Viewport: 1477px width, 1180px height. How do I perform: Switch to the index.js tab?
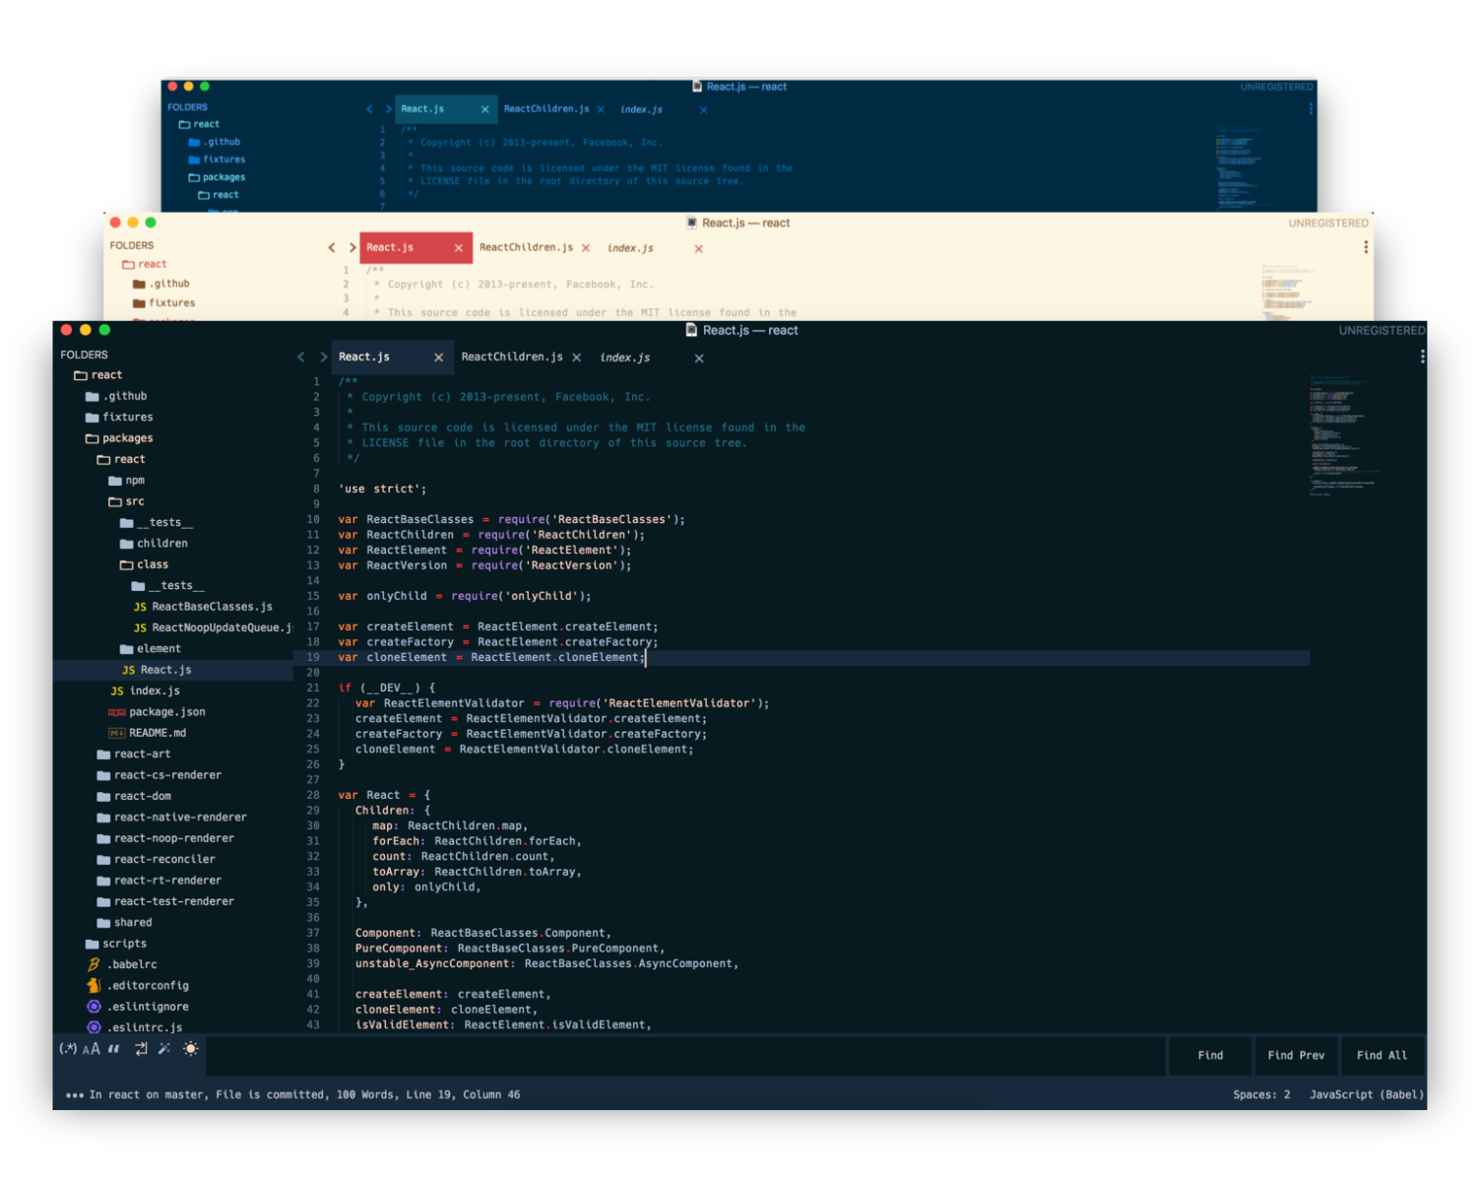pos(624,357)
